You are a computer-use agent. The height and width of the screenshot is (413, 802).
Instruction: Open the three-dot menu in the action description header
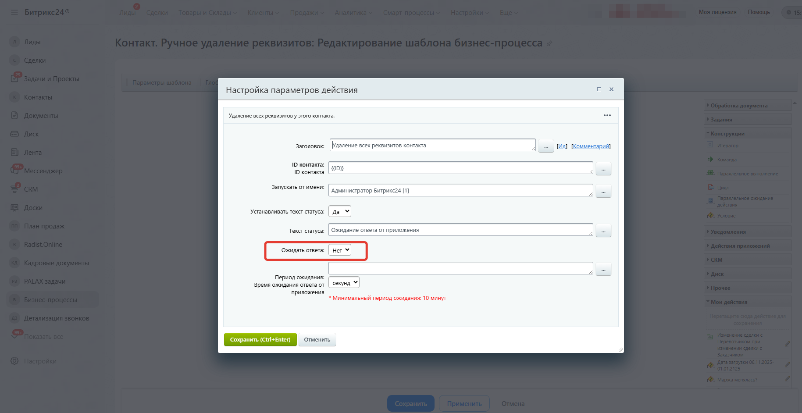(x=607, y=115)
